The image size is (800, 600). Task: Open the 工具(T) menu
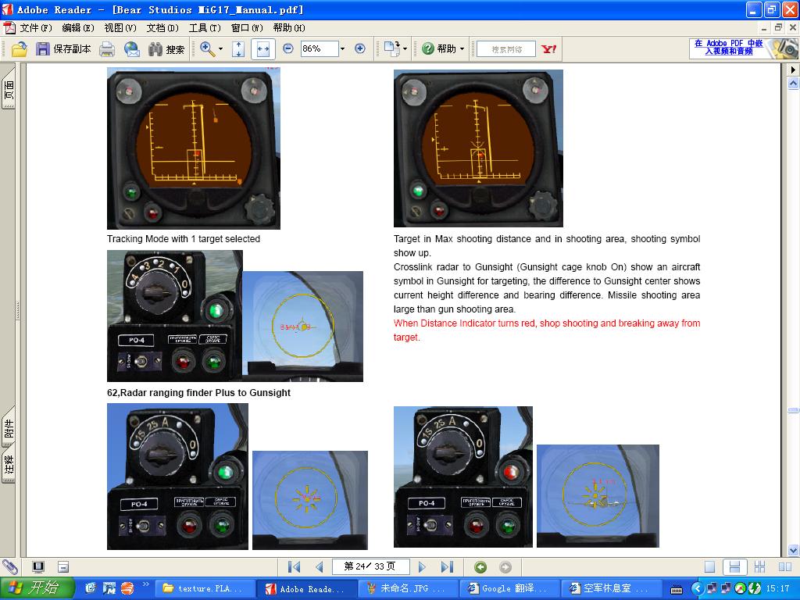click(x=205, y=28)
